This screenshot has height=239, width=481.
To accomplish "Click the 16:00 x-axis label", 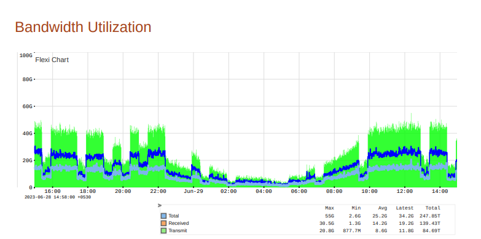I will coord(52,191).
